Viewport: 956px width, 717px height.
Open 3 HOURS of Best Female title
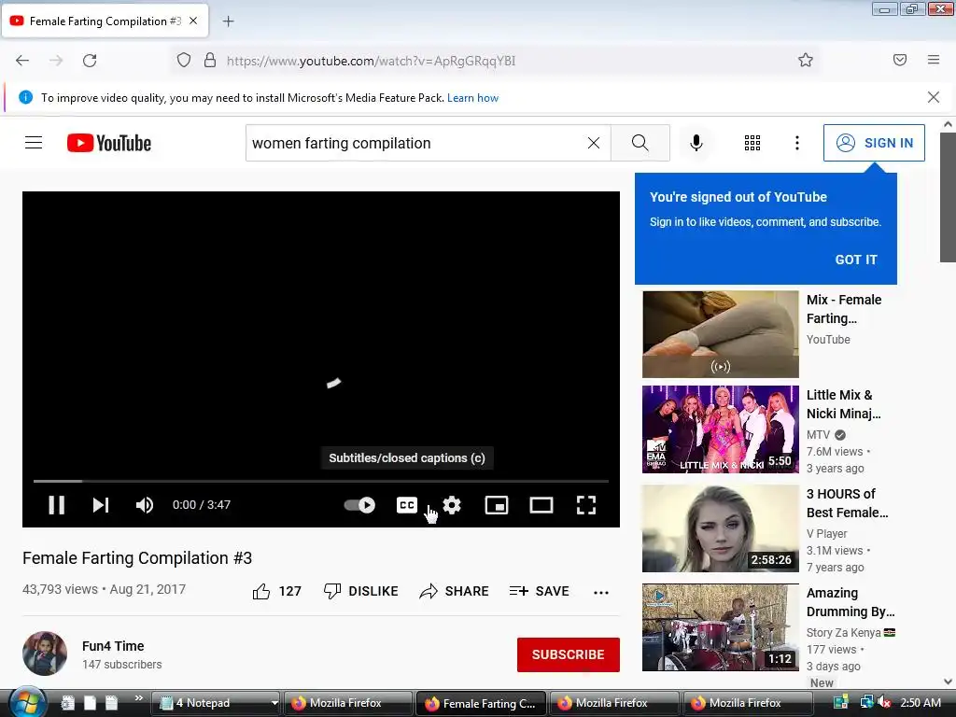point(847,503)
